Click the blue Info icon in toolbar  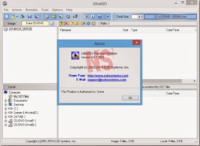[x=93, y=17]
